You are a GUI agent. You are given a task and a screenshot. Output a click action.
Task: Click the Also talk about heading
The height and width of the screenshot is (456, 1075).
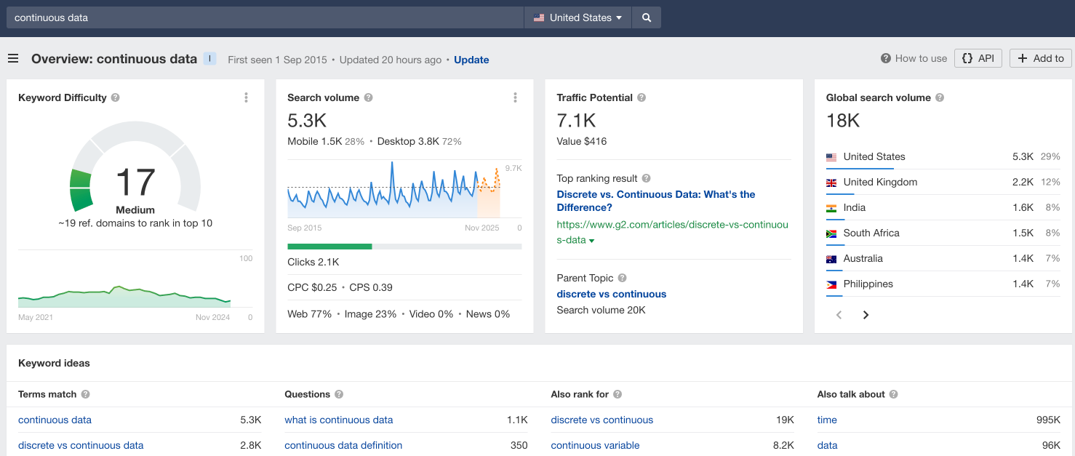point(851,394)
